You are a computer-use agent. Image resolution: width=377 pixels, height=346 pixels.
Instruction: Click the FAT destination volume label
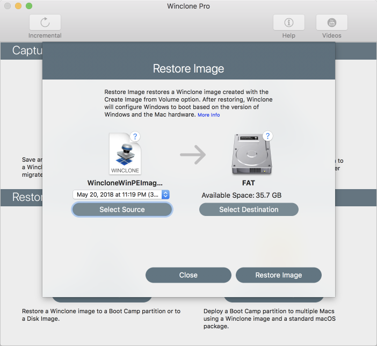point(249,183)
